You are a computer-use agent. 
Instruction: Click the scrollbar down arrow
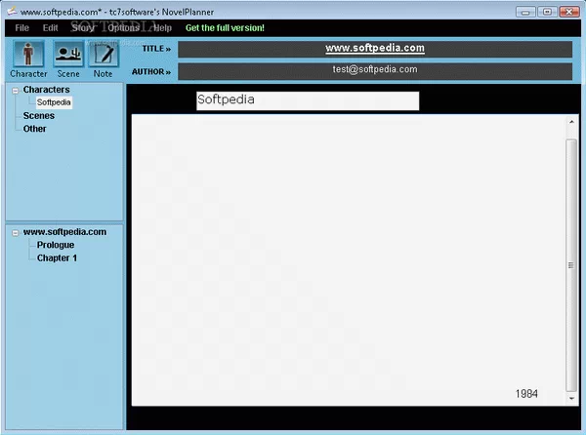[571, 399]
